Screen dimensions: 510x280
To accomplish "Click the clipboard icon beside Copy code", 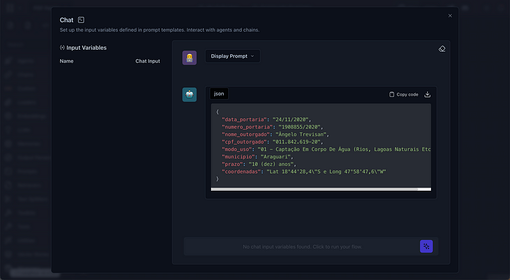I will pos(391,94).
